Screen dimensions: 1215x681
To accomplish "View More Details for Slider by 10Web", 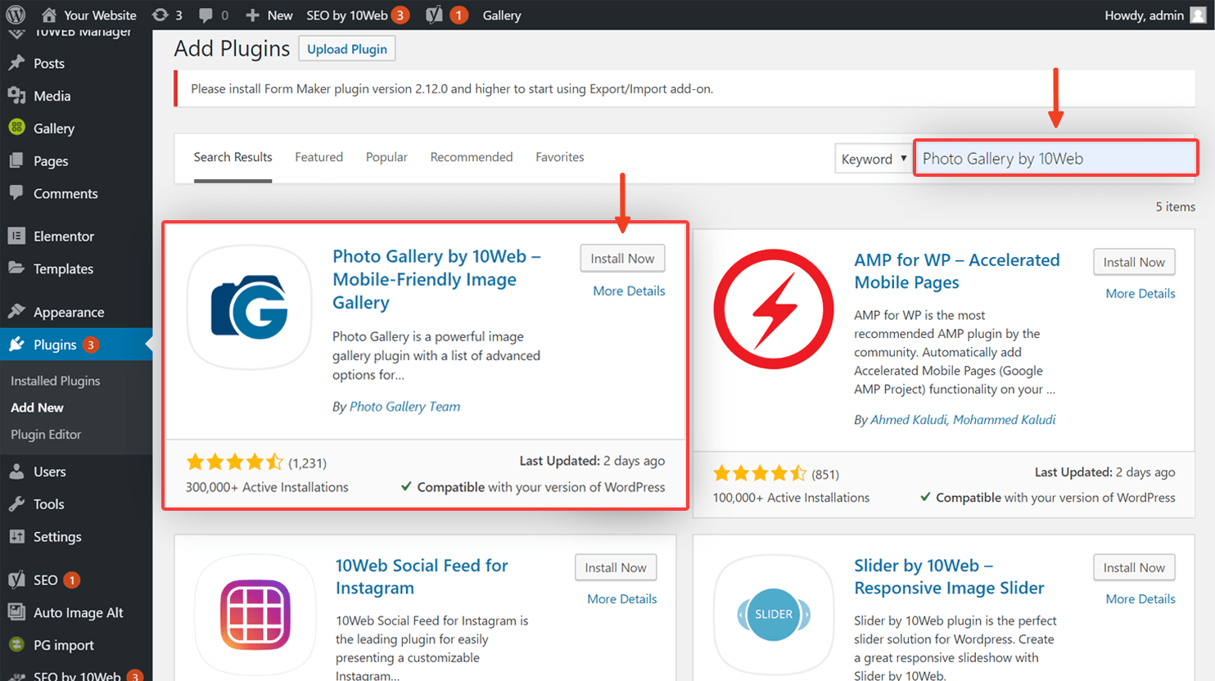I will point(1140,598).
